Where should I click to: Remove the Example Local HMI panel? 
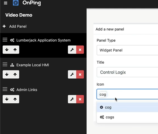pos(80,74)
